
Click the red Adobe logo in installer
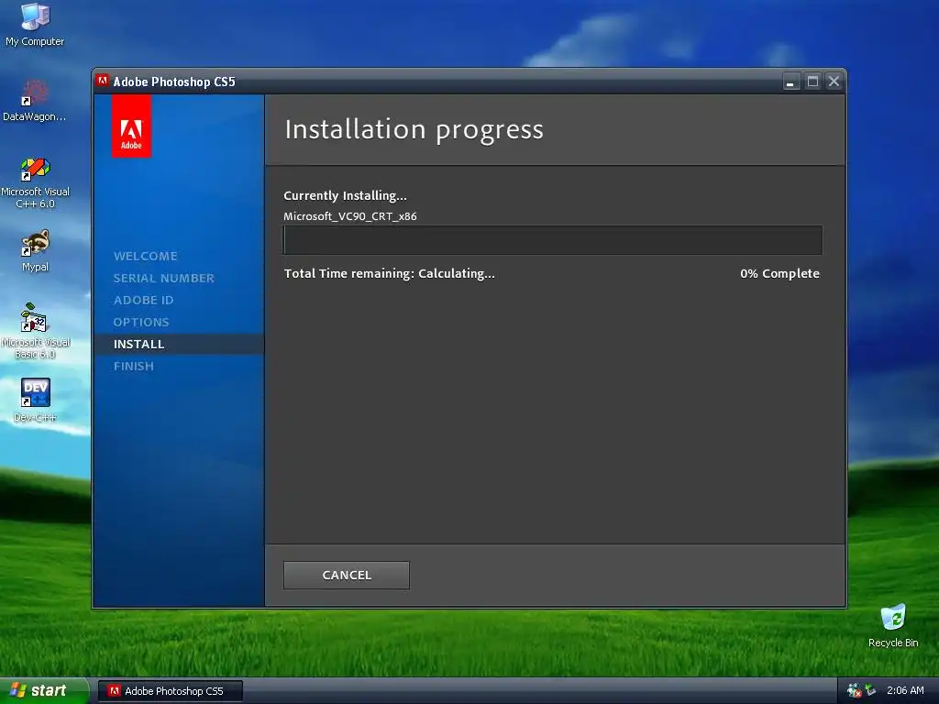(x=131, y=126)
